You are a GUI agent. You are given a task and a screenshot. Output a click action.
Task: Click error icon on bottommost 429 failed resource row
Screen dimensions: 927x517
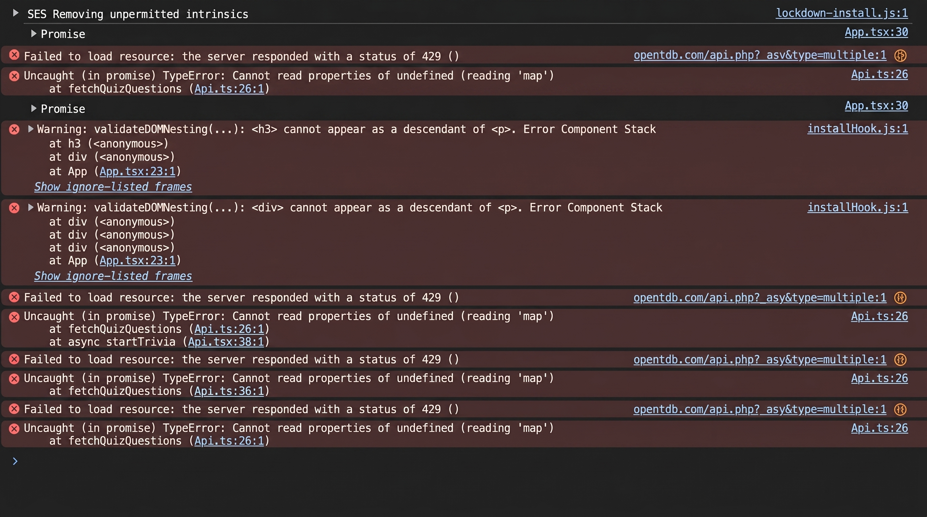(x=14, y=409)
